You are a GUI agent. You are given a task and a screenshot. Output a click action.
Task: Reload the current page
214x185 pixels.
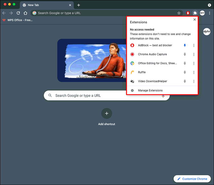point(18,13)
